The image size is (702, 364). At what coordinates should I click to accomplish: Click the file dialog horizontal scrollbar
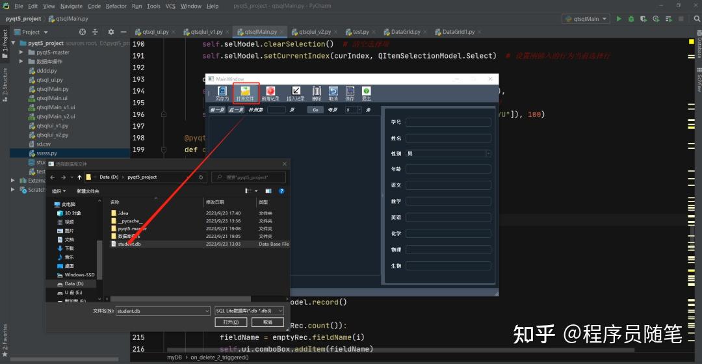click(x=181, y=298)
